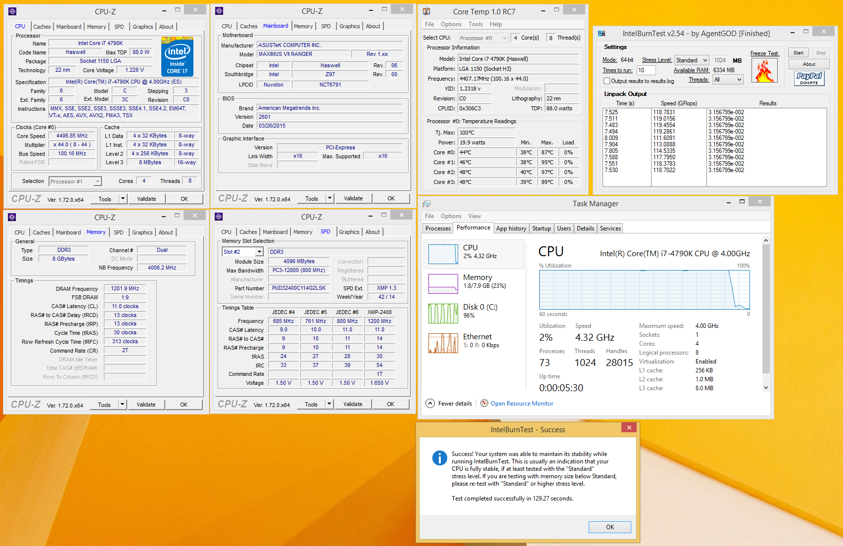843x546 pixels.
Task: Open the File menu in Task Manager
Action: pyautogui.click(x=429, y=216)
